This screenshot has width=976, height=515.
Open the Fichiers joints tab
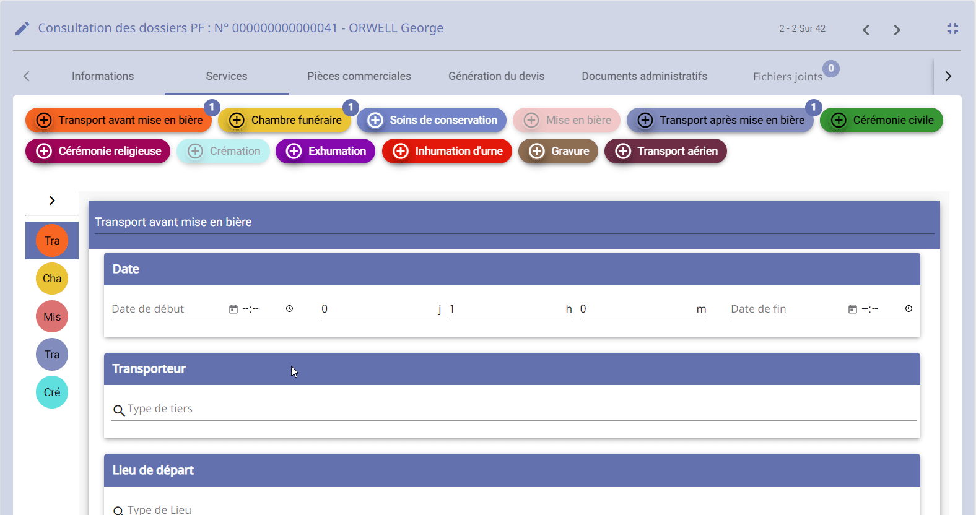coord(788,77)
